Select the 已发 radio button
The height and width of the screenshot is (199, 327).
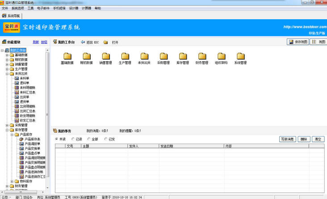(106, 139)
